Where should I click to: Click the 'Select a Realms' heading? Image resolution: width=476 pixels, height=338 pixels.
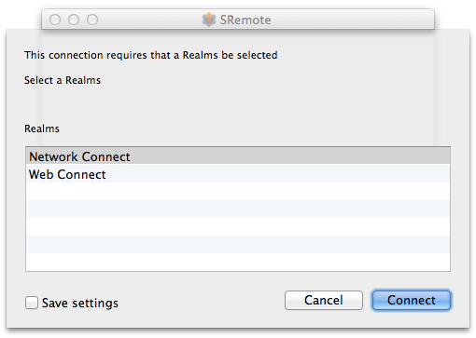pyautogui.click(x=63, y=80)
